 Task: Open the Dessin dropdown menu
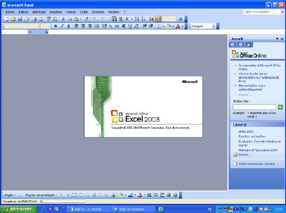[x=10, y=195]
